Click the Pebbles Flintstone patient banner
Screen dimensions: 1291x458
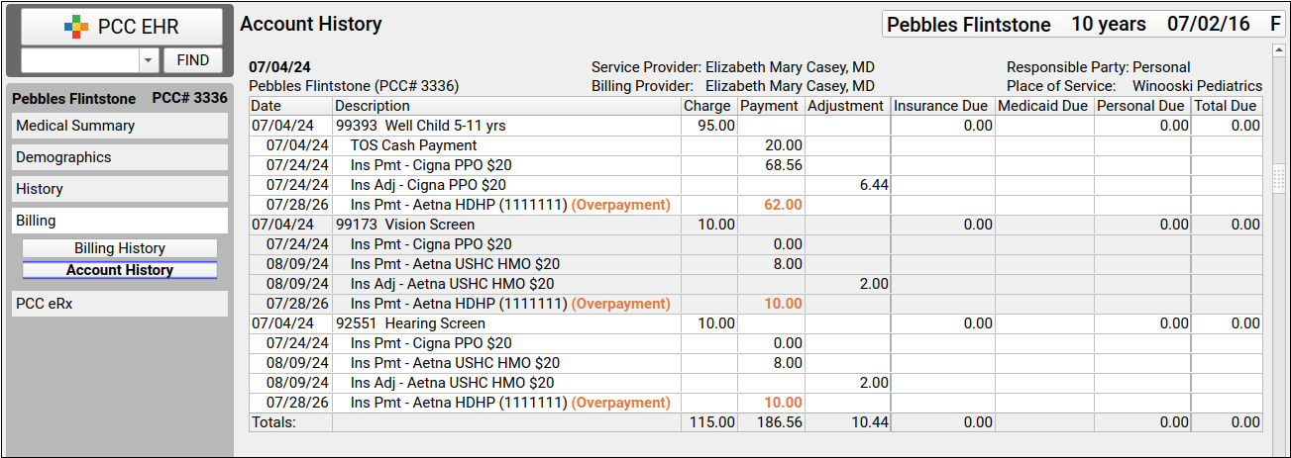click(x=1084, y=25)
